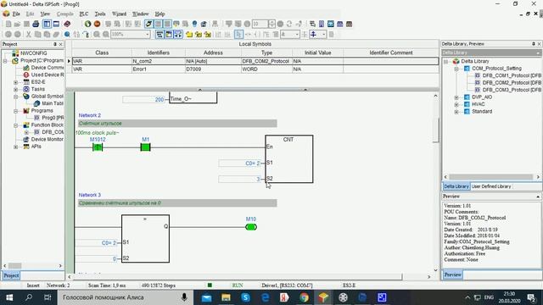Click the red book toolbar icon

(67, 24)
